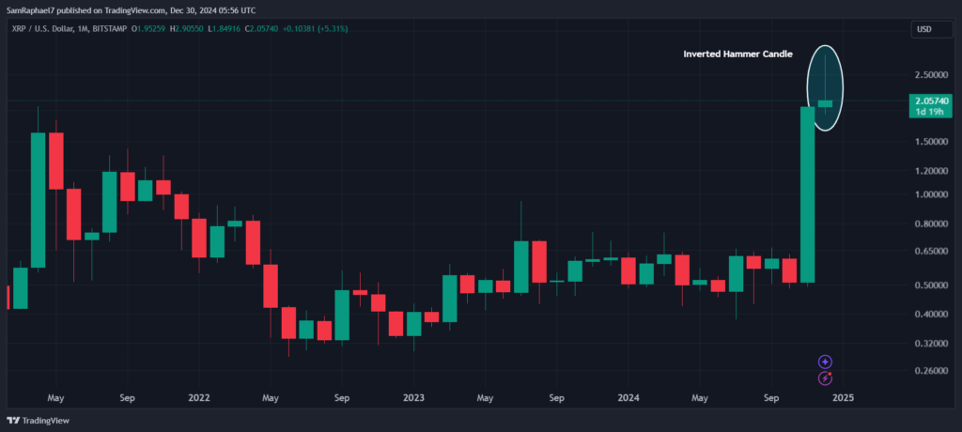Click the 2022 label on the time axis

(x=198, y=397)
